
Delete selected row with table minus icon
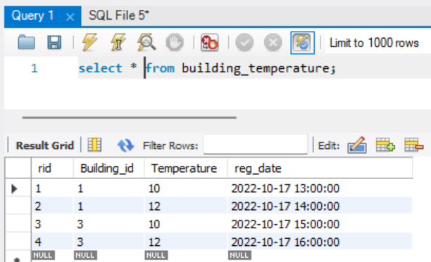pyautogui.click(x=414, y=145)
